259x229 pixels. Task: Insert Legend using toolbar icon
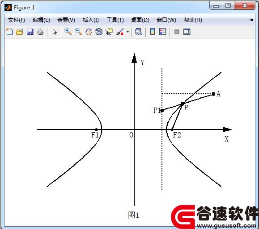163,32
